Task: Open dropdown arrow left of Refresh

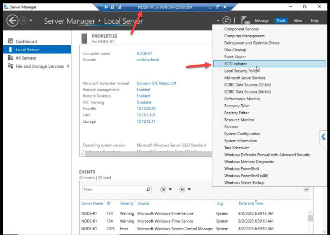Action: point(218,21)
